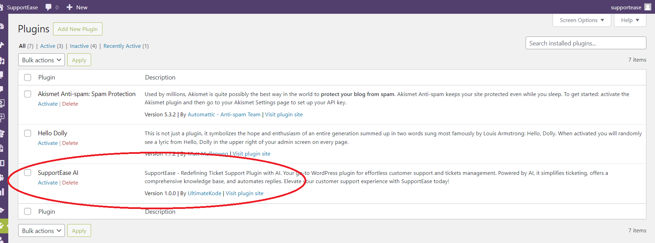Click the Akismet Anti-spam: Spam Protection title
The image size is (655, 243).
(87, 94)
